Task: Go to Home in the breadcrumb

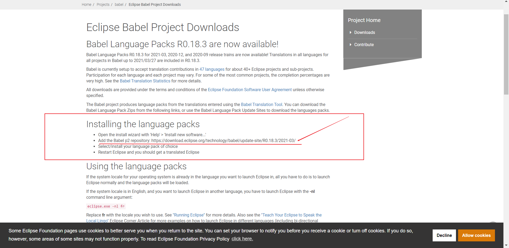Action: tap(86, 5)
